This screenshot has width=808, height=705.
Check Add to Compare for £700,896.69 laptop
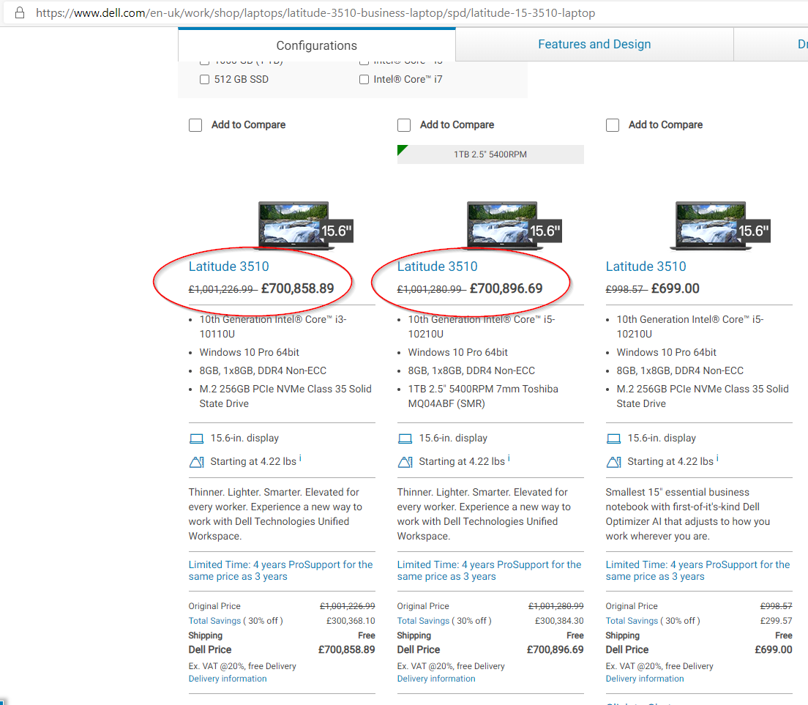[404, 125]
